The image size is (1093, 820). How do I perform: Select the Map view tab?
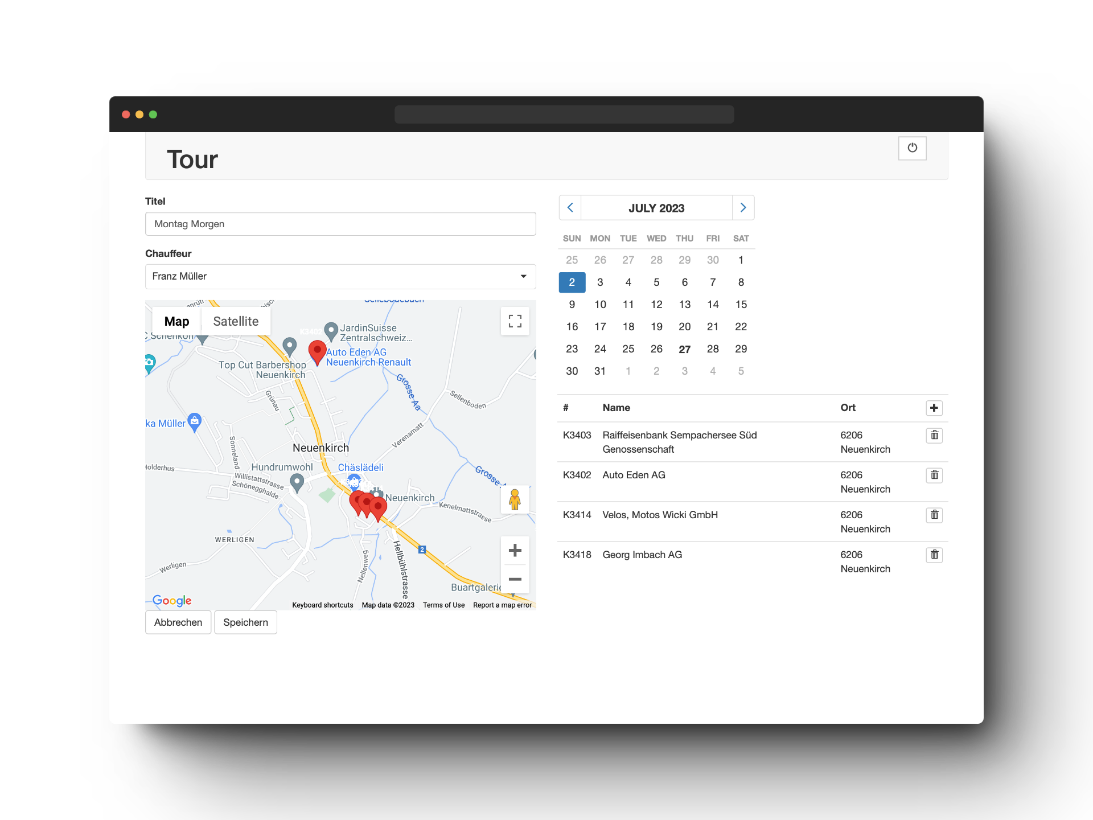coord(176,321)
